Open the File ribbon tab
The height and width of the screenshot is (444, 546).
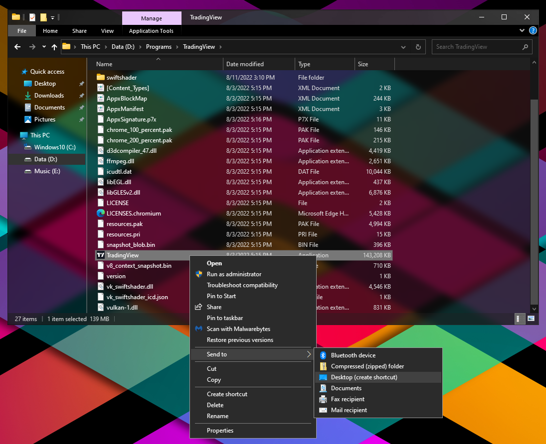(x=21, y=30)
